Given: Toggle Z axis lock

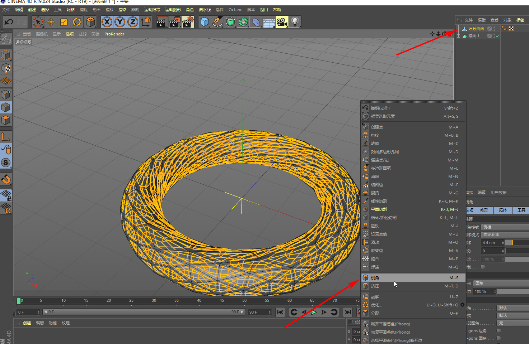Looking at the screenshot, I should pyautogui.click(x=132, y=22).
